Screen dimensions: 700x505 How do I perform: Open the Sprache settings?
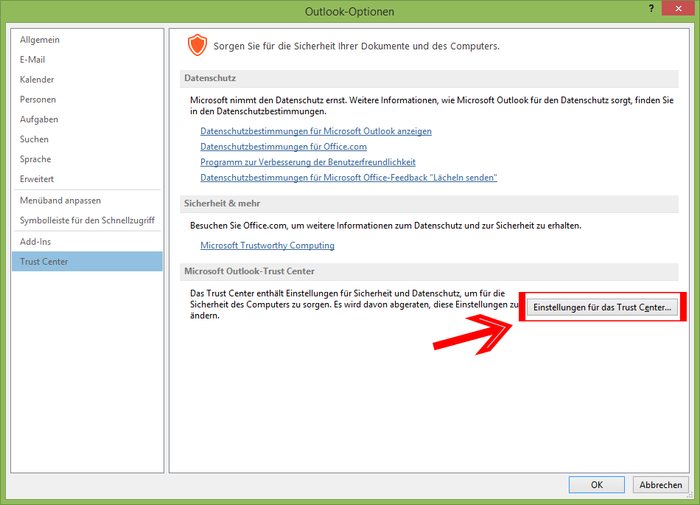87,159
